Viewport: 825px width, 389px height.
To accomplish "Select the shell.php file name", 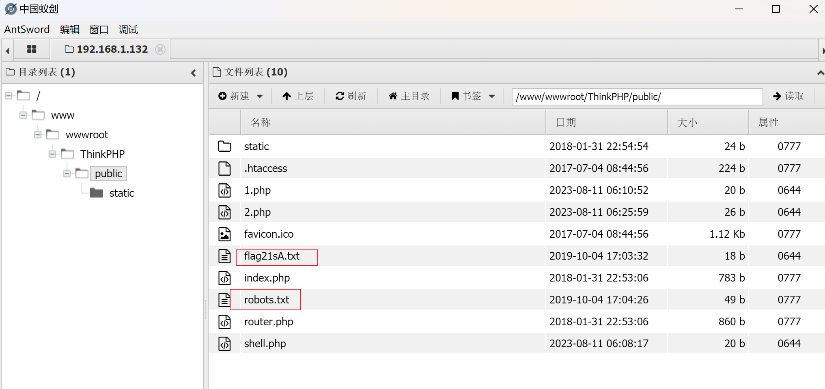I will click(x=265, y=344).
